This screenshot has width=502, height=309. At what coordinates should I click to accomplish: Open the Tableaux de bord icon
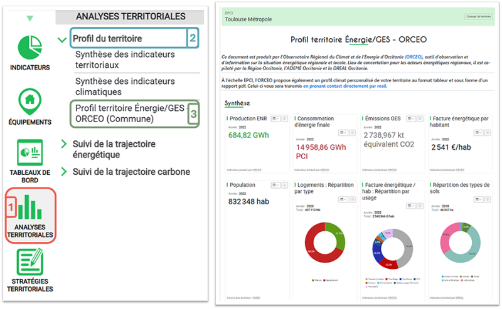click(29, 152)
